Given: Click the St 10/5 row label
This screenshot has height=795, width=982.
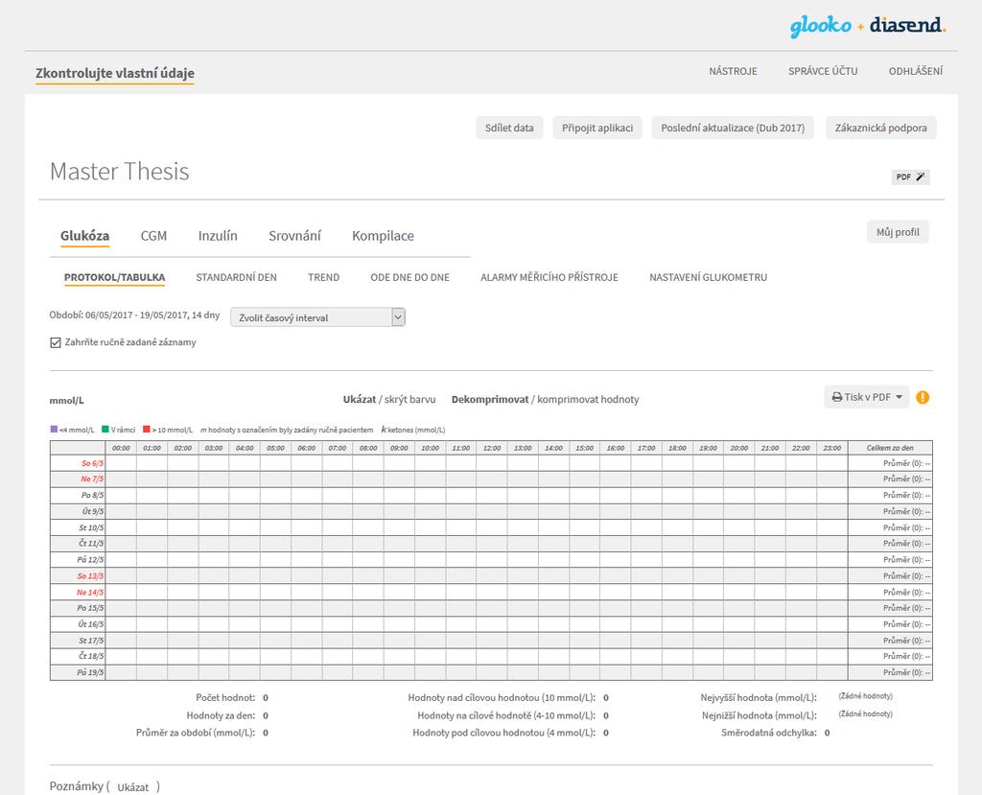Looking at the screenshot, I should (x=91, y=527).
